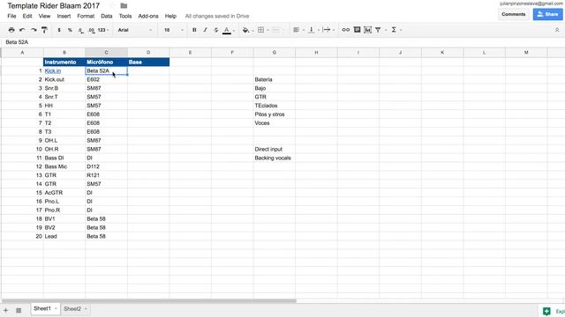Open the Sheet1 tab dropdown arrow

(56, 309)
